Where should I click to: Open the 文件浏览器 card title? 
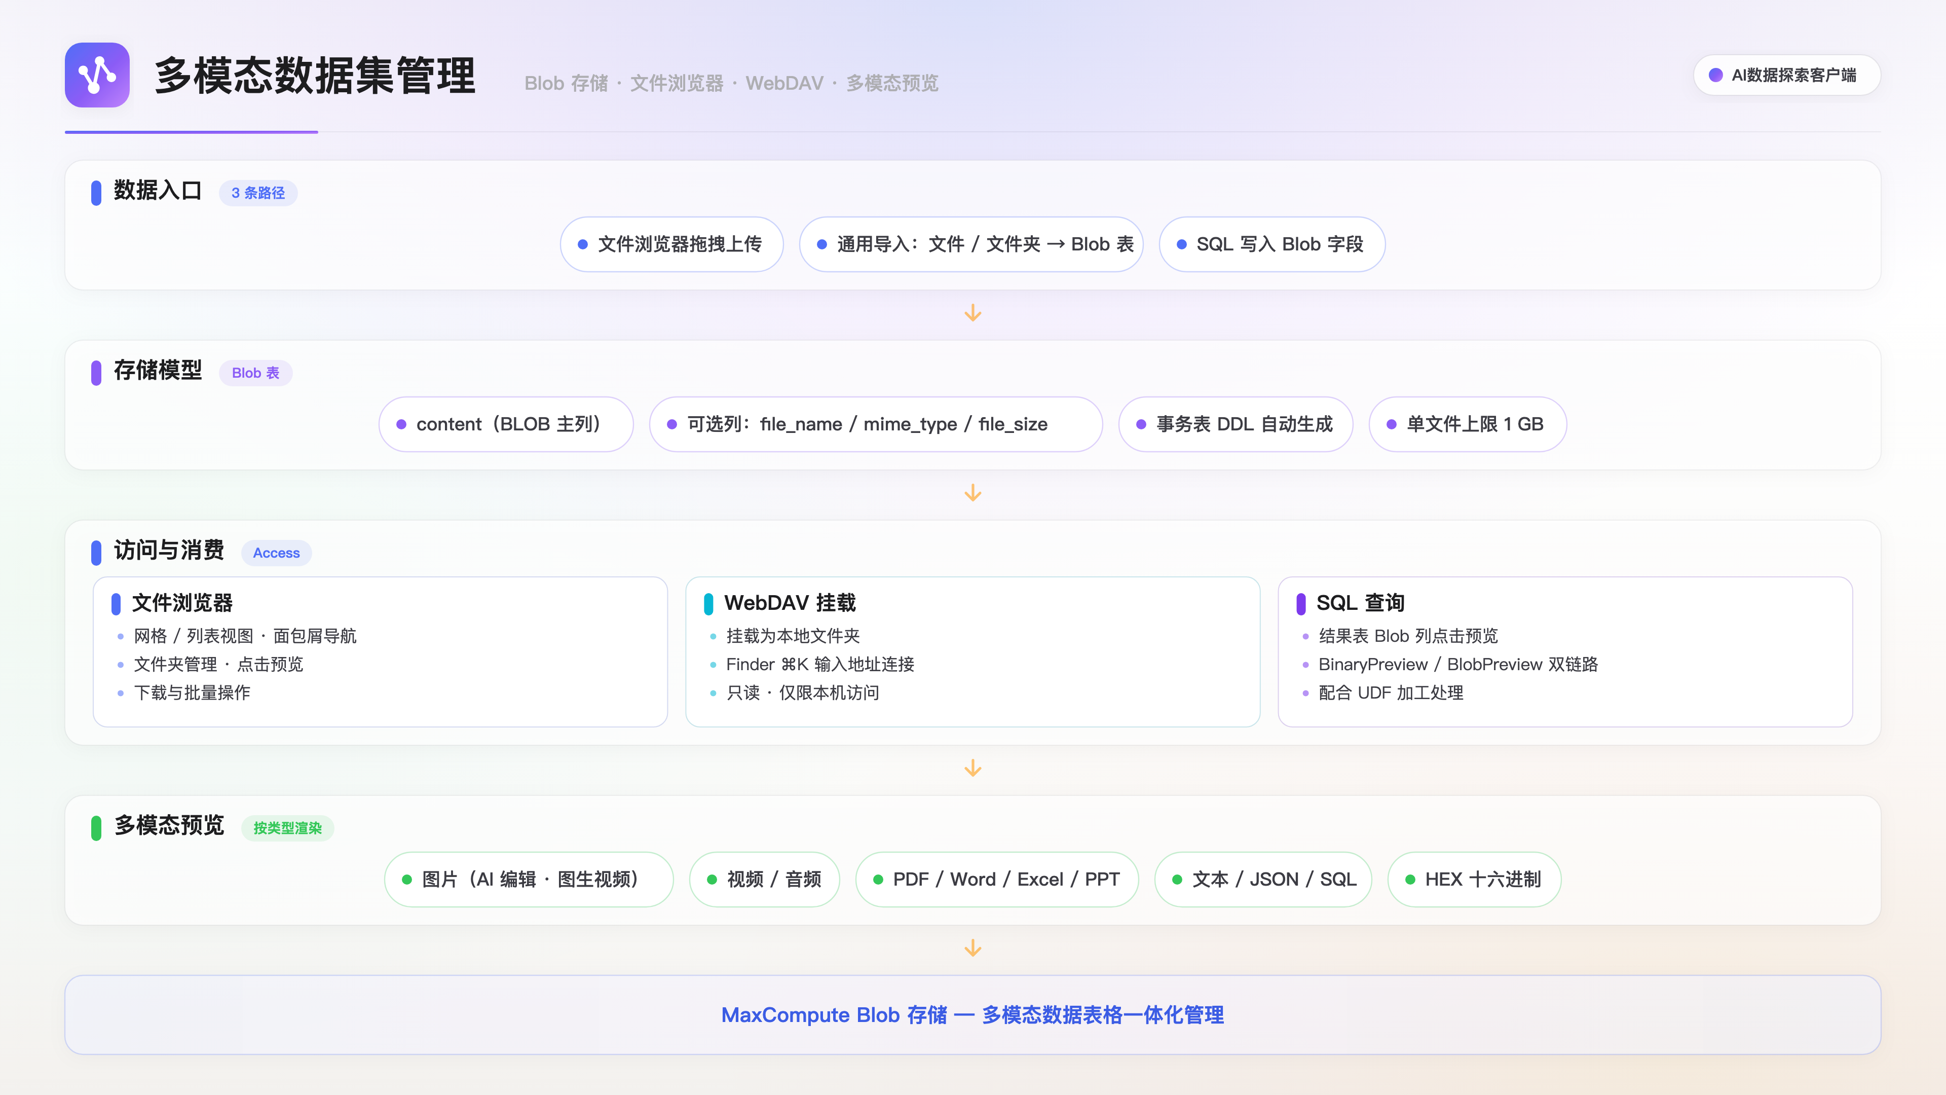coord(182,602)
